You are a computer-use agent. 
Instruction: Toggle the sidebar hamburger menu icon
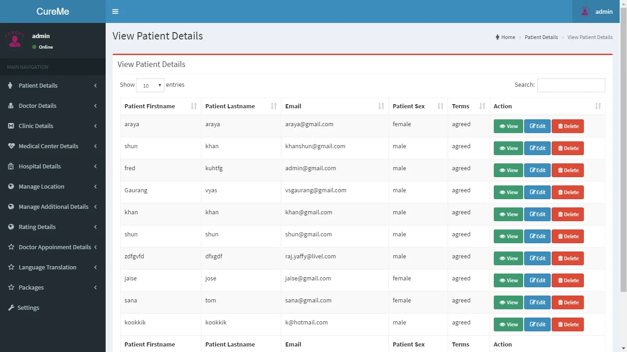(x=115, y=11)
